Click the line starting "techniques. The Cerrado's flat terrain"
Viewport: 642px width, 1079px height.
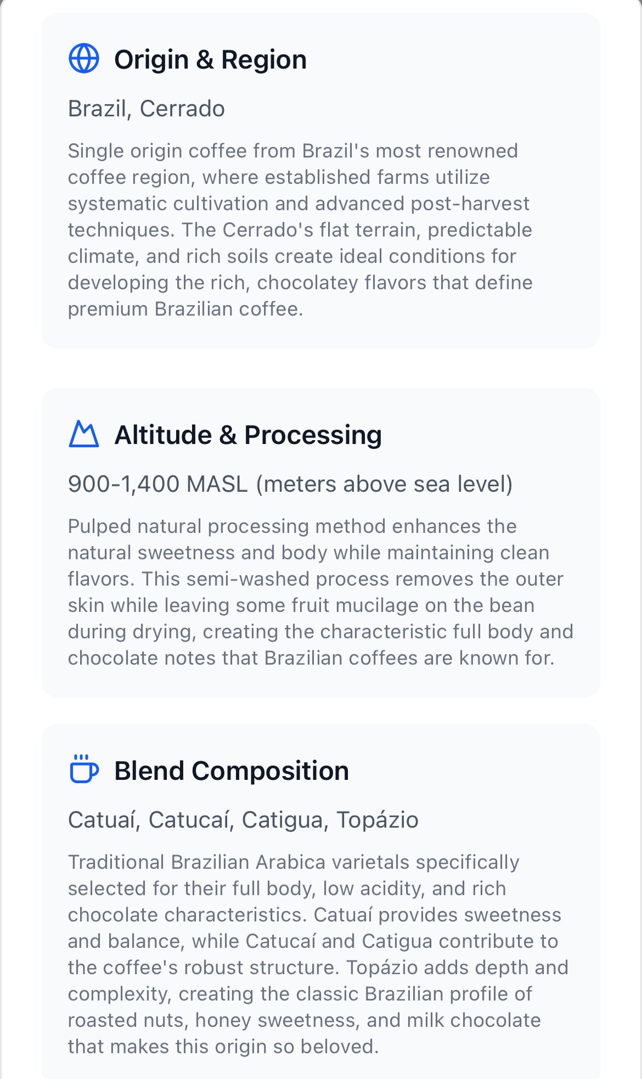click(300, 230)
